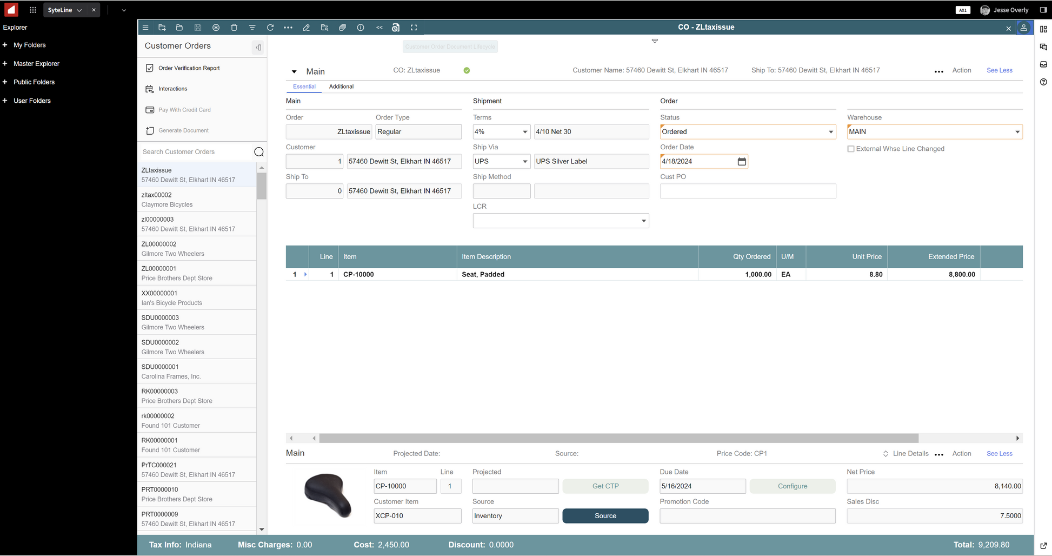
Task: Click the horizontal scrollbar under the grid
Action: 618,438
